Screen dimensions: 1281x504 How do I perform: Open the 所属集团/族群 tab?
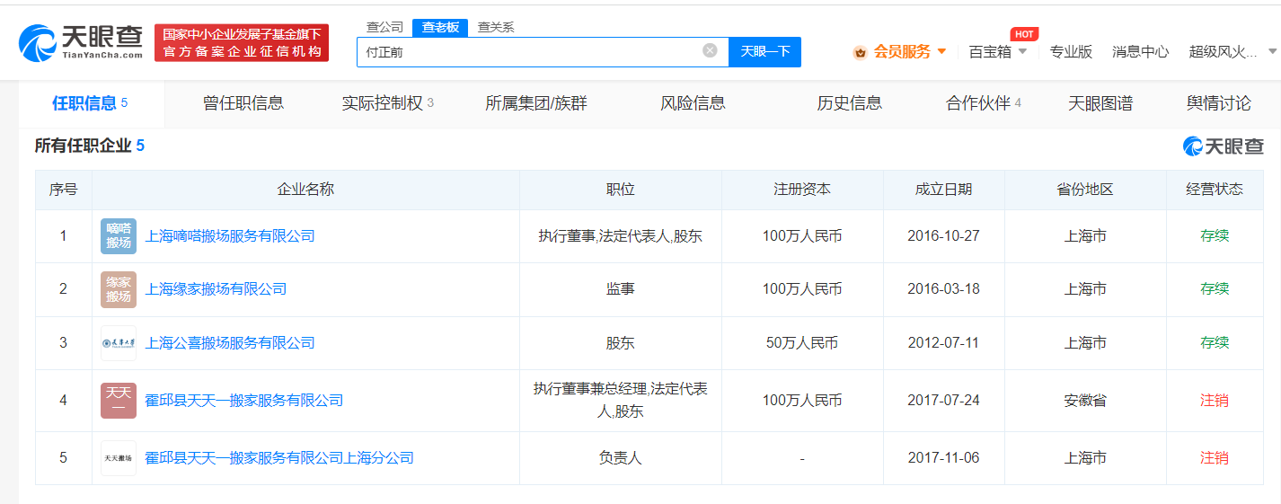(x=536, y=103)
